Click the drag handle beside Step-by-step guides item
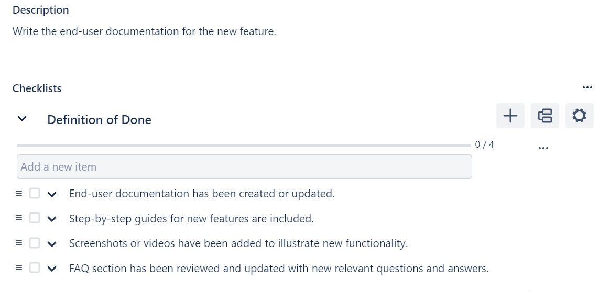 pyautogui.click(x=18, y=218)
